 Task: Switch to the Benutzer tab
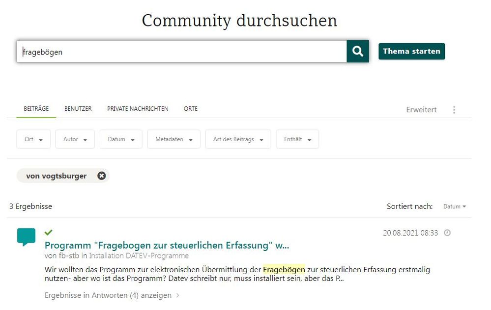point(78,109)
